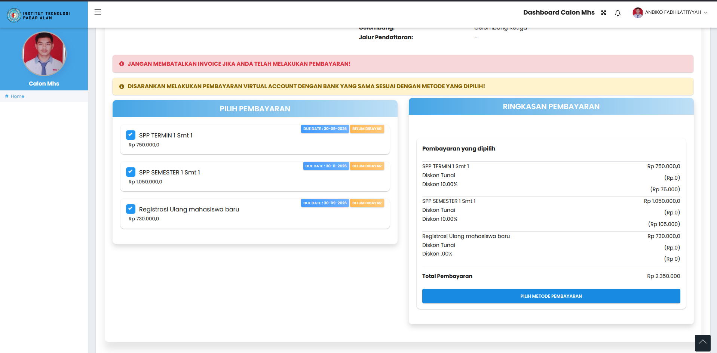Viewport: 717px width, 353px height.
Task: Click the Rp 1.050.000,0 price under SPP SEMESTER 1 card
Action: pyautogui.click(x=145, y=182)
